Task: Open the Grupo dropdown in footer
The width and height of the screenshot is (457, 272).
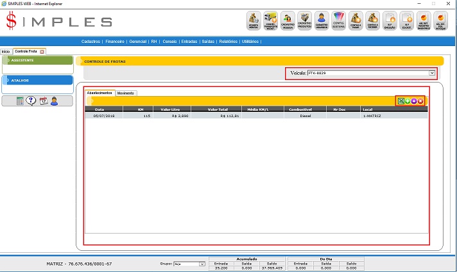Action: click(x=202, y=264)
